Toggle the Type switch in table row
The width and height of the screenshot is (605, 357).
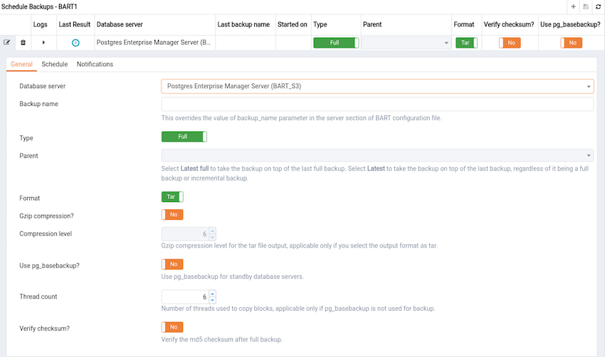coord(336,43)
